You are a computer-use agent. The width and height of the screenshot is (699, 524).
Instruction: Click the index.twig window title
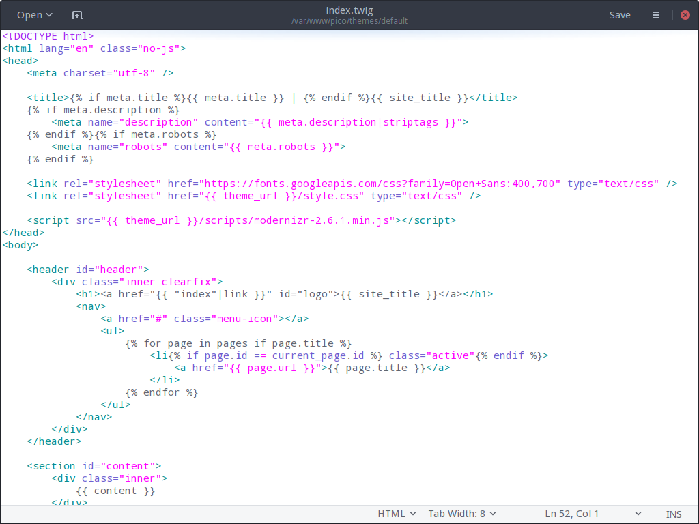pos(349,10)
